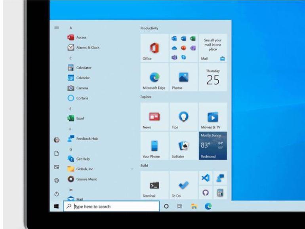Open the small Skype tile
305x229 pixels.
[x=183, y=57]
